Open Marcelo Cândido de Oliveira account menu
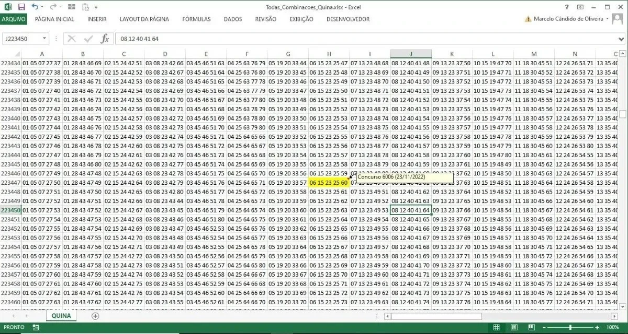The image size is (628, 334). pyautogui.click(x=571, y=19)
